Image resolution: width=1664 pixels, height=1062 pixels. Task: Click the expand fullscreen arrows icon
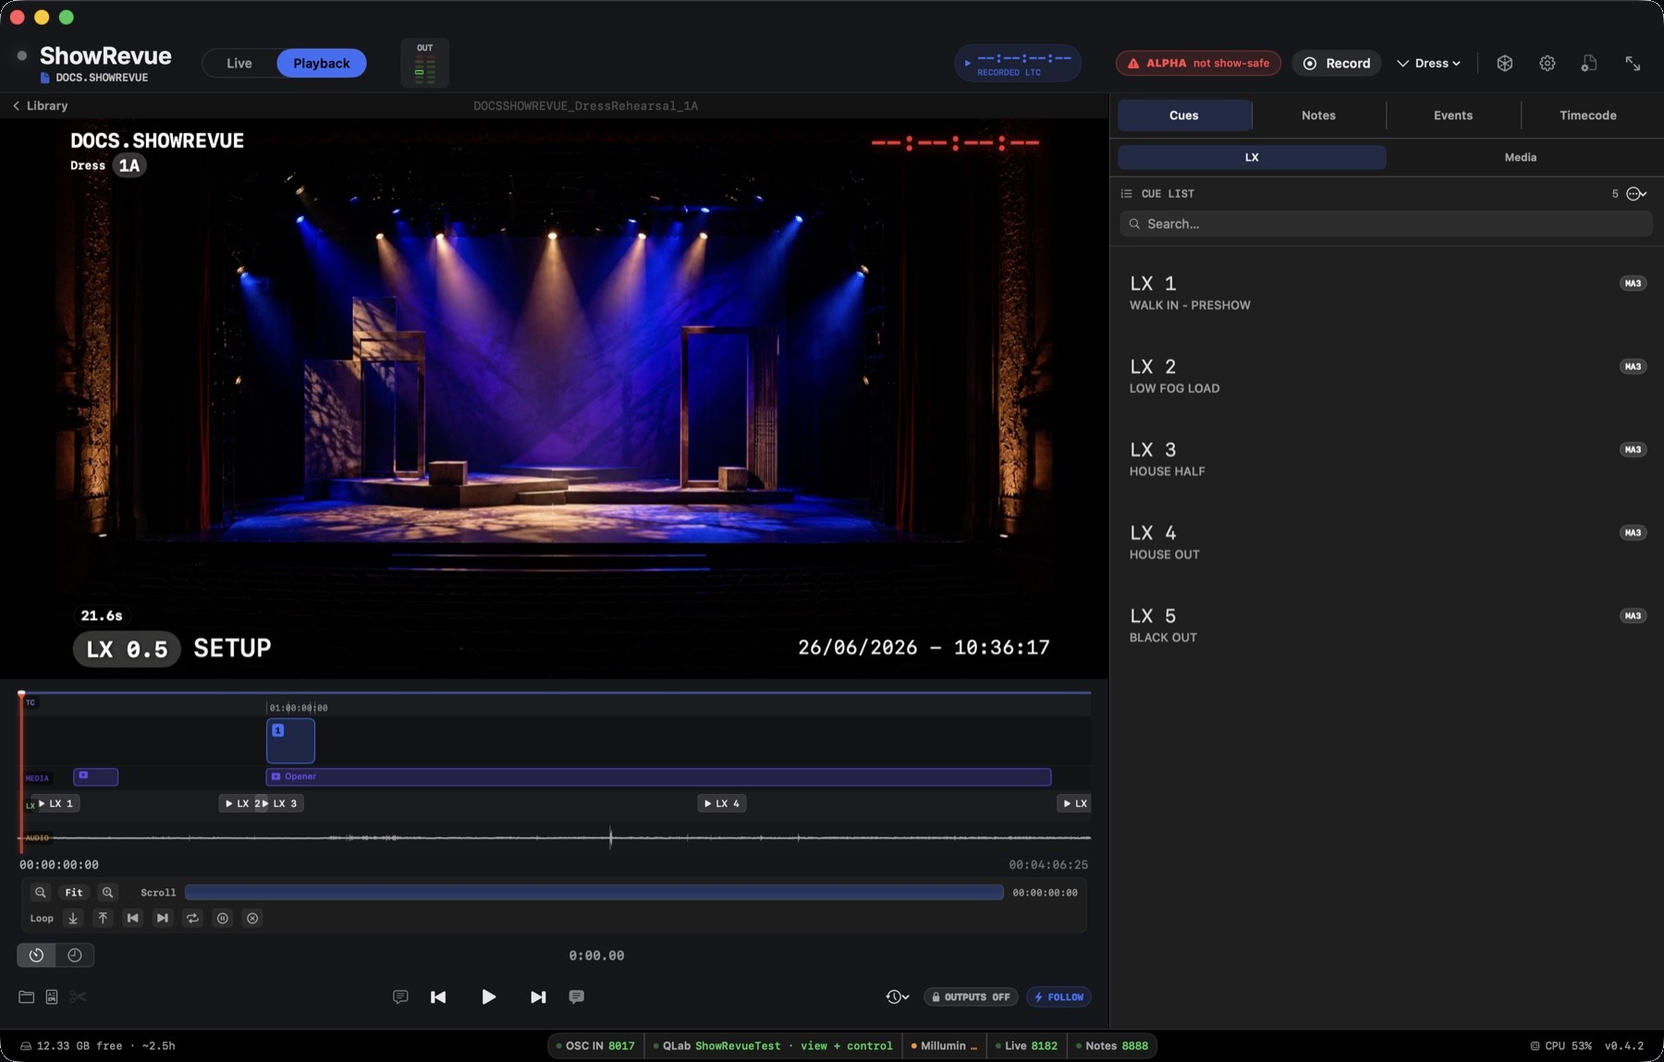tap(1633, 63)
